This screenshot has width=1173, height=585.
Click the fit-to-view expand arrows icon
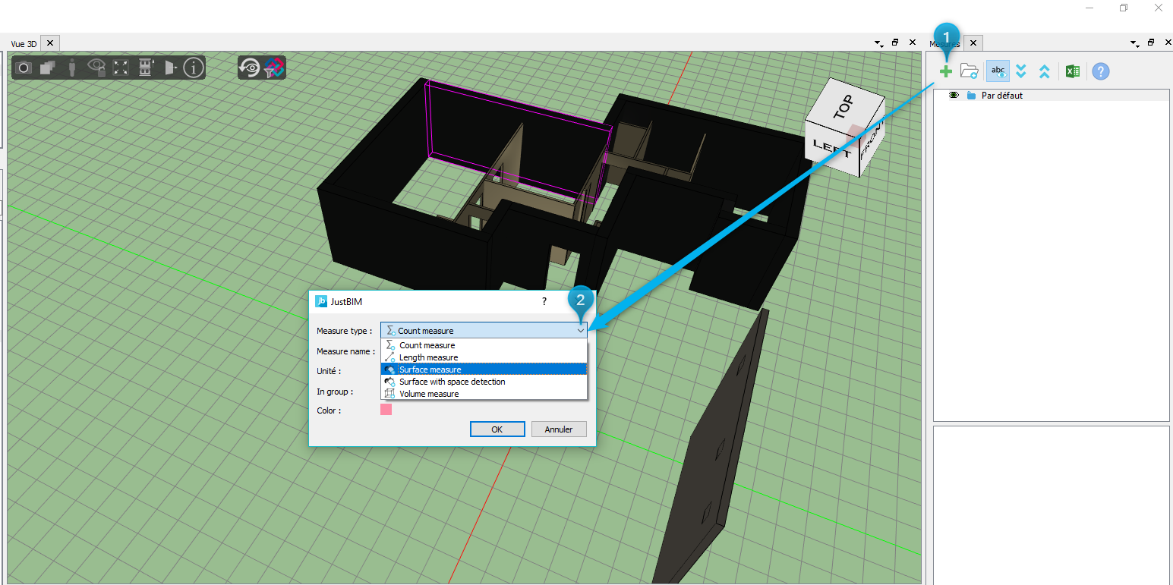tap(121, 68)
